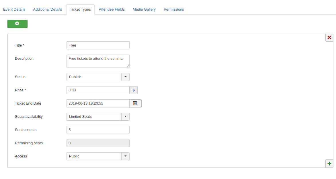The image size is (336, 179).
Task: Remove this ticket type with red X
Action: tap(329, 38)
